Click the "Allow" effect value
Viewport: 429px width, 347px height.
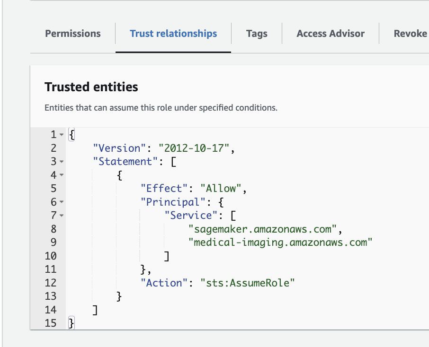click(222, 189)
